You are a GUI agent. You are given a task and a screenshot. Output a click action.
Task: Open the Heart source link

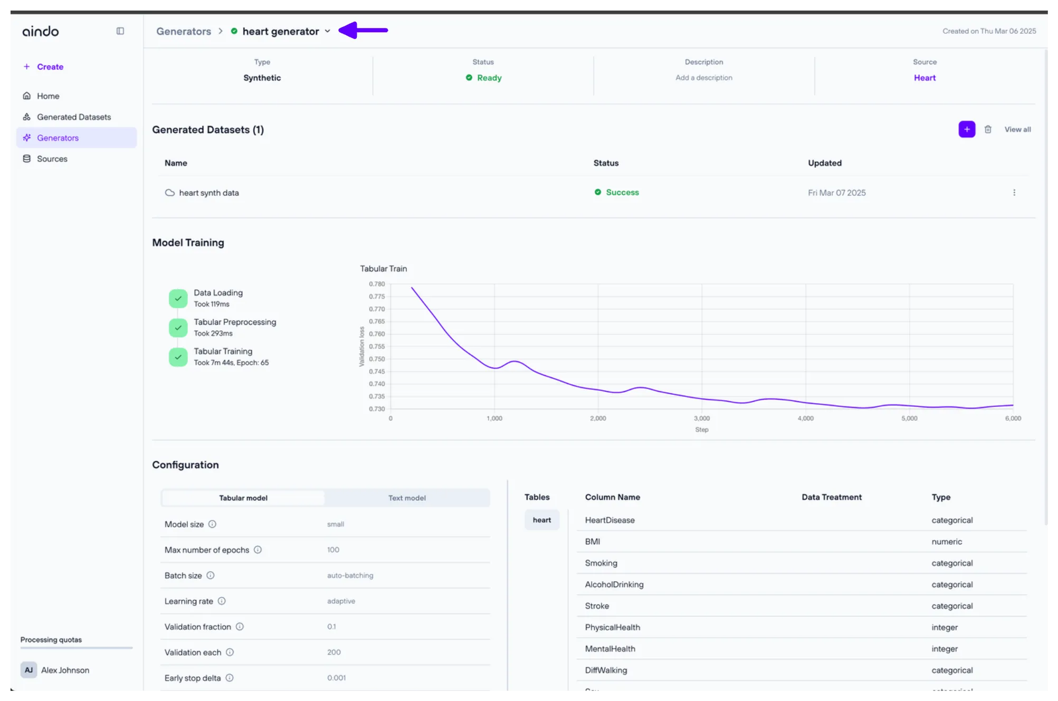point(924,78)
